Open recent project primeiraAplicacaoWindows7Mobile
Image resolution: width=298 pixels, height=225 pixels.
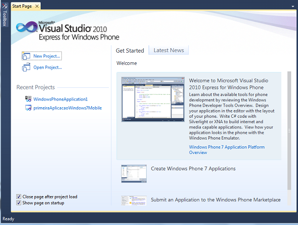pyautogui.click(x=67, y=108)
